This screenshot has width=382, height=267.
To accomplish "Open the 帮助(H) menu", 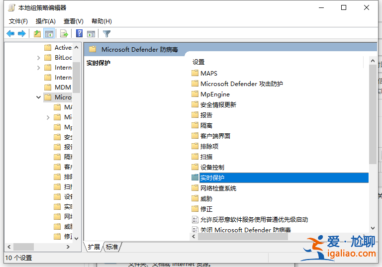I will coord(101,21).
